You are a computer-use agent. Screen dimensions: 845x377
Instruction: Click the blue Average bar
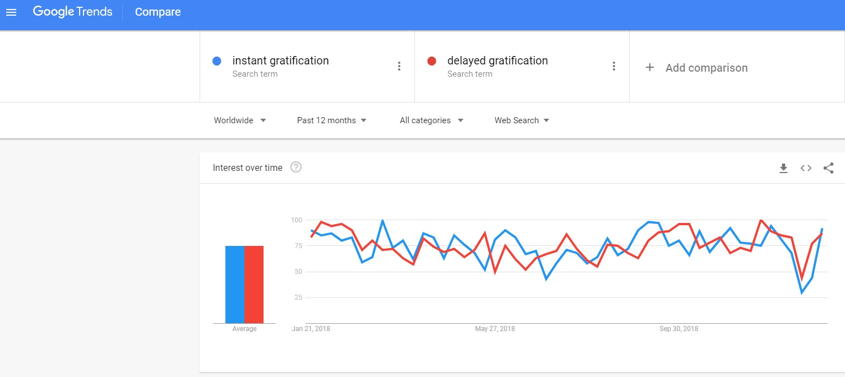(235, 285)
